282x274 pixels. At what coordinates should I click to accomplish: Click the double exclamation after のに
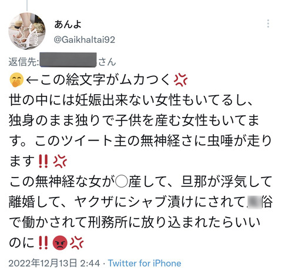click(x=43, y=243)
